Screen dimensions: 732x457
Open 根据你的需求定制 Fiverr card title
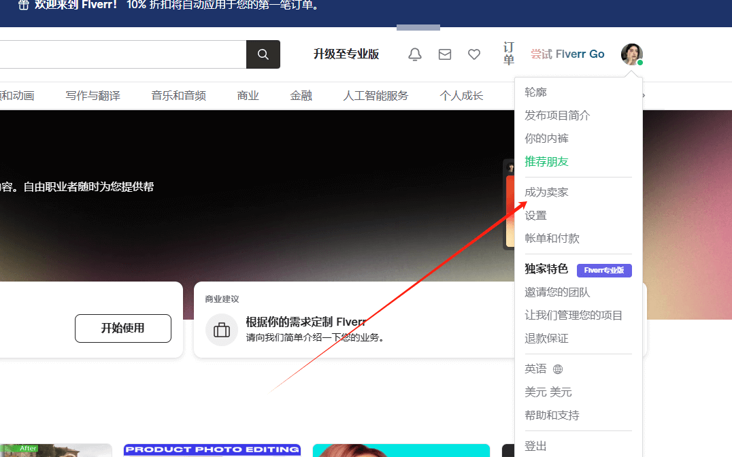(x=305, y=322)
